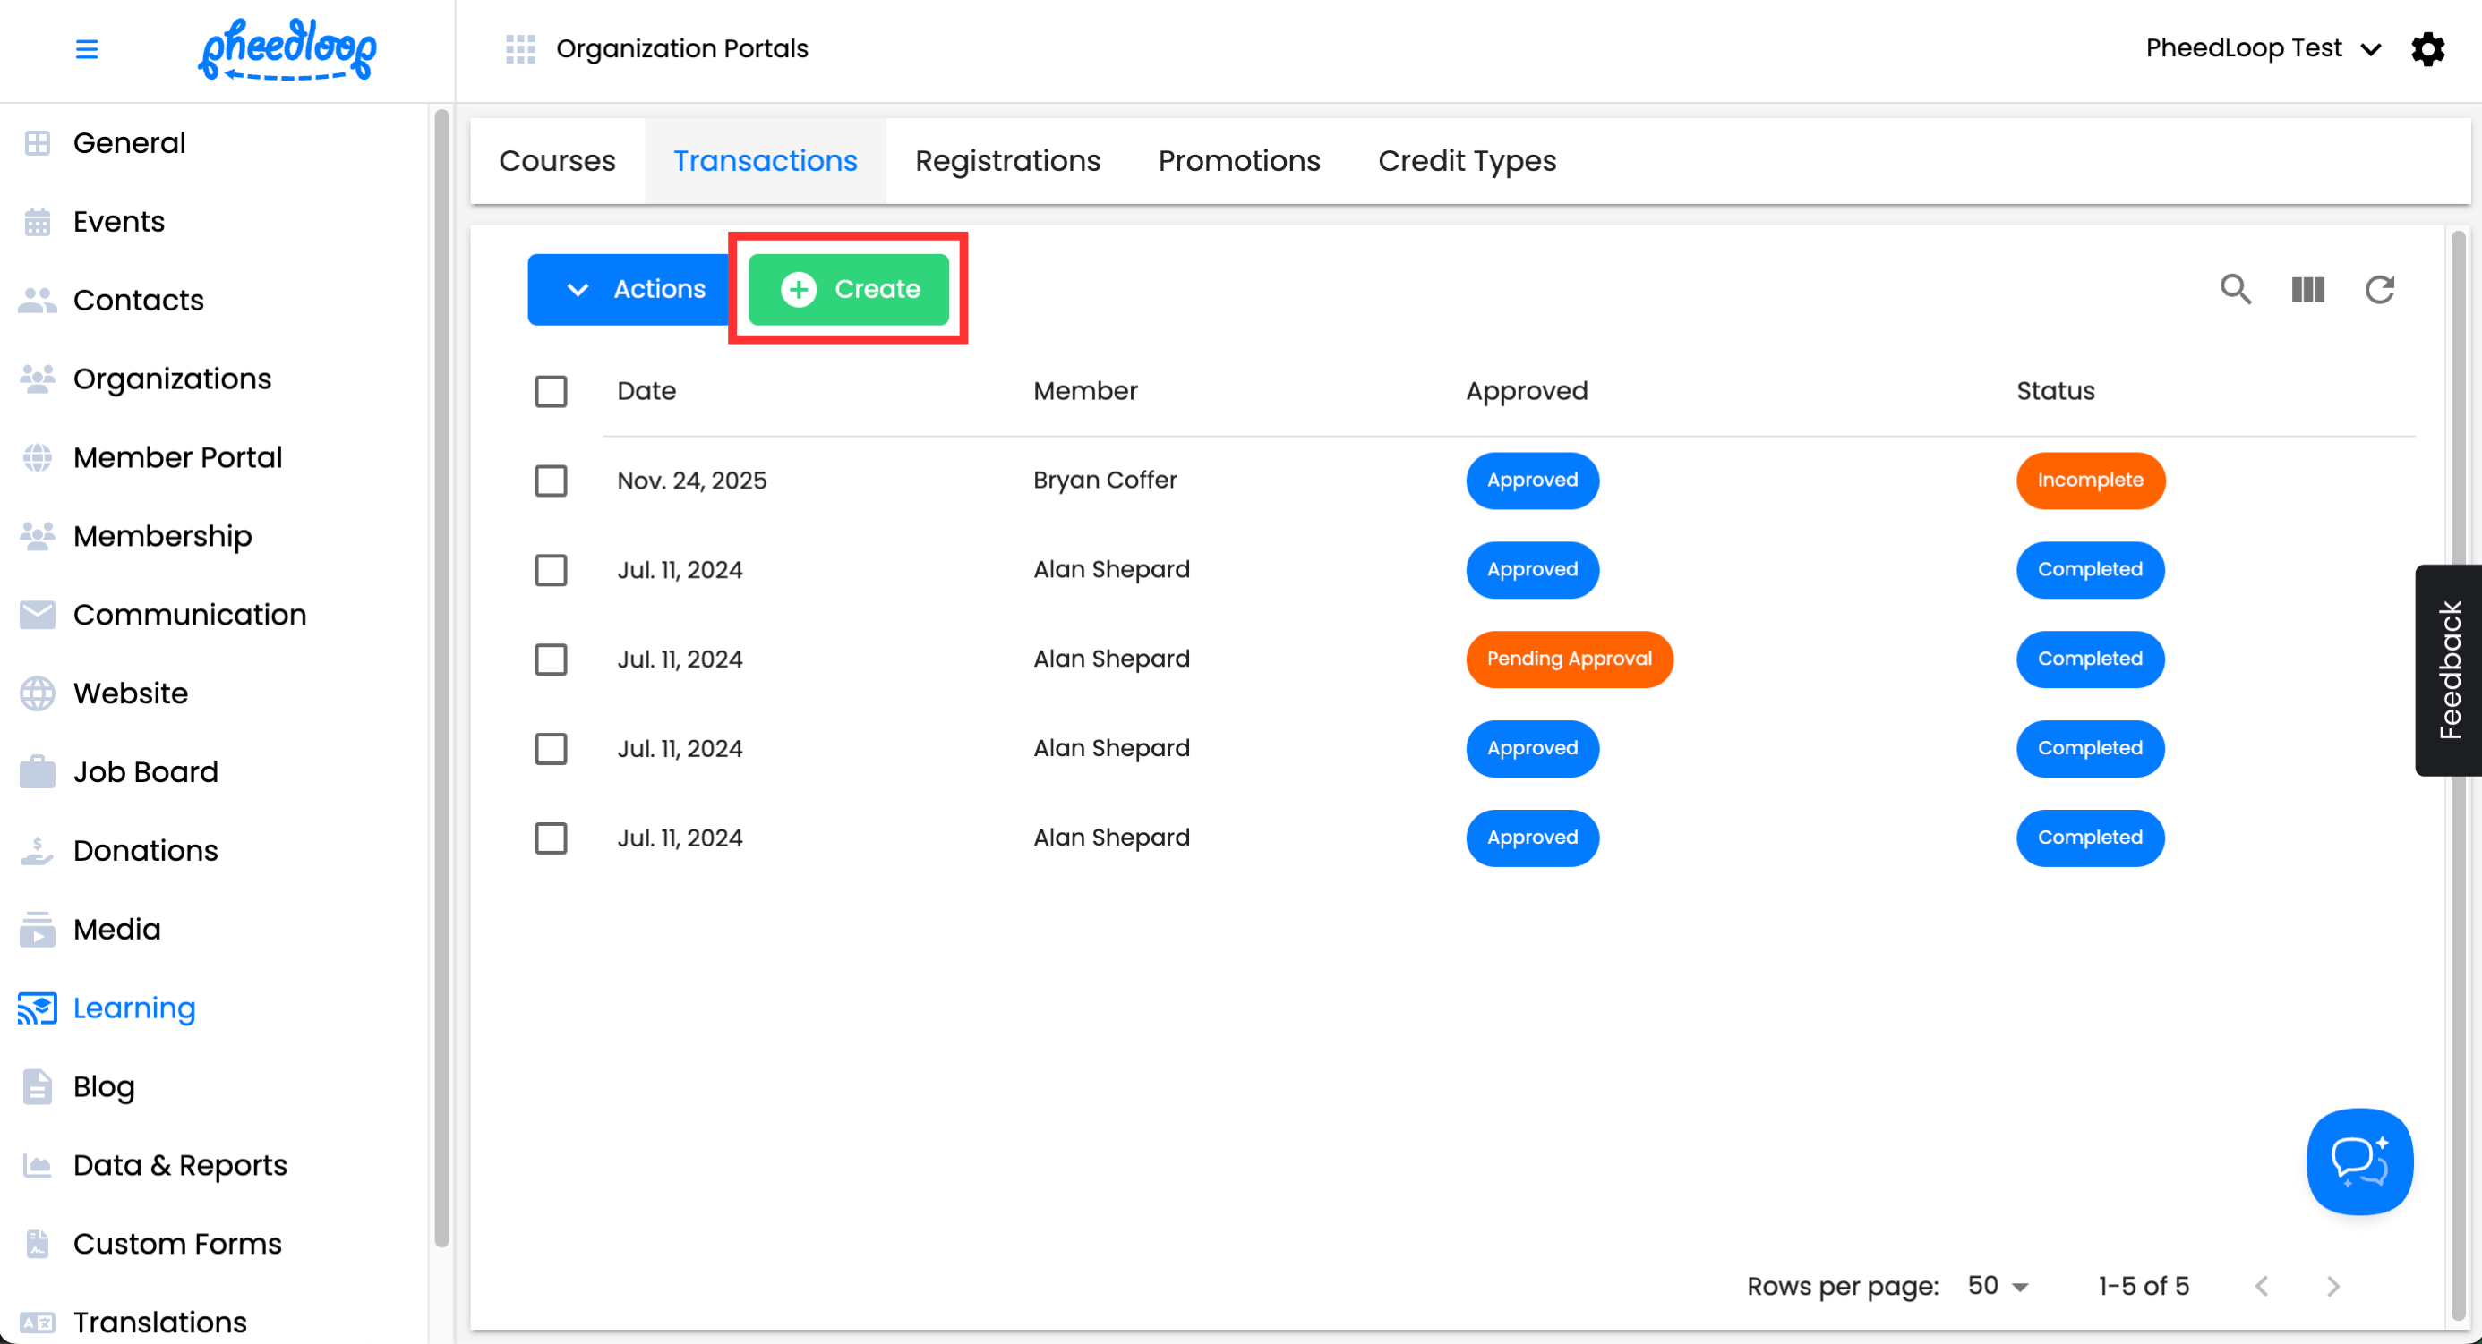Open the Credit Types tab
2482x1344 pixels.
pos(1467,160)
